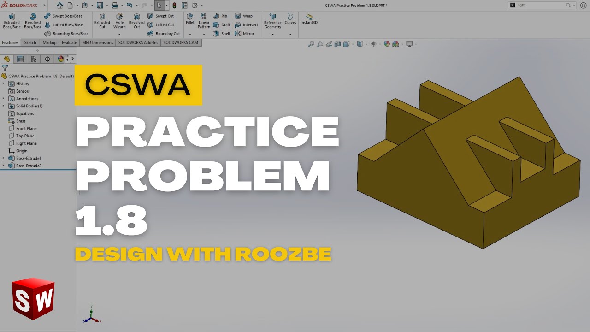The height and width of the screenshot is (332, 590).
Task: Click the Open file icon
Action: (x=84, y=6)
